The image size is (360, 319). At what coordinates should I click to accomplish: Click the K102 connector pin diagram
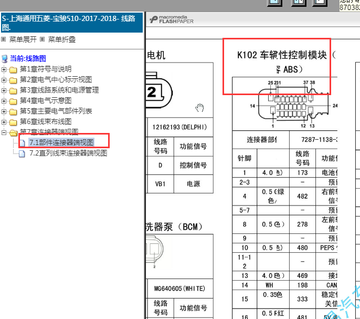tap(294, 104)
